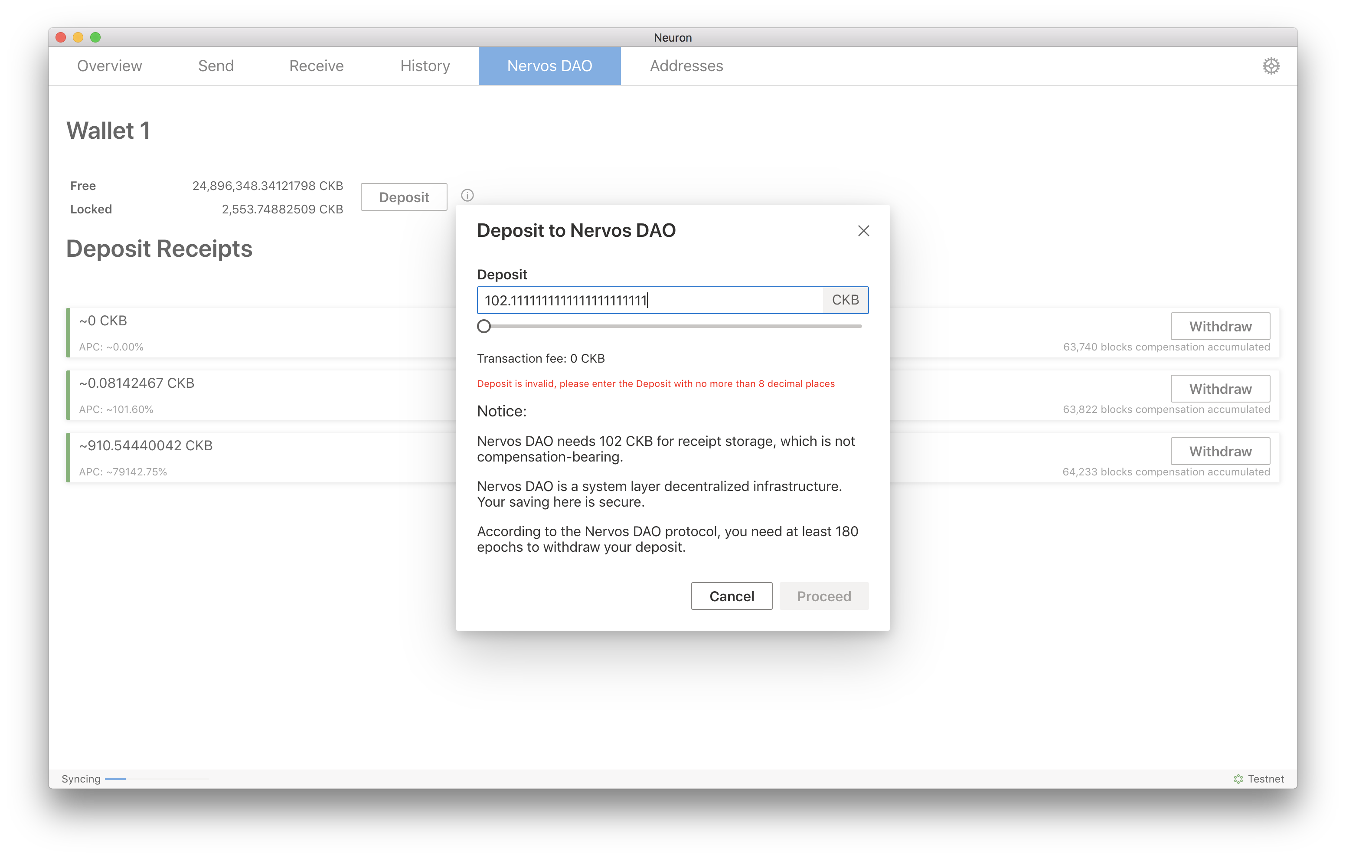Viewport: 1346px width, 858px height.
Task: Close the Deposit to Nervos DAO dialog
Action: click(863, 231)
